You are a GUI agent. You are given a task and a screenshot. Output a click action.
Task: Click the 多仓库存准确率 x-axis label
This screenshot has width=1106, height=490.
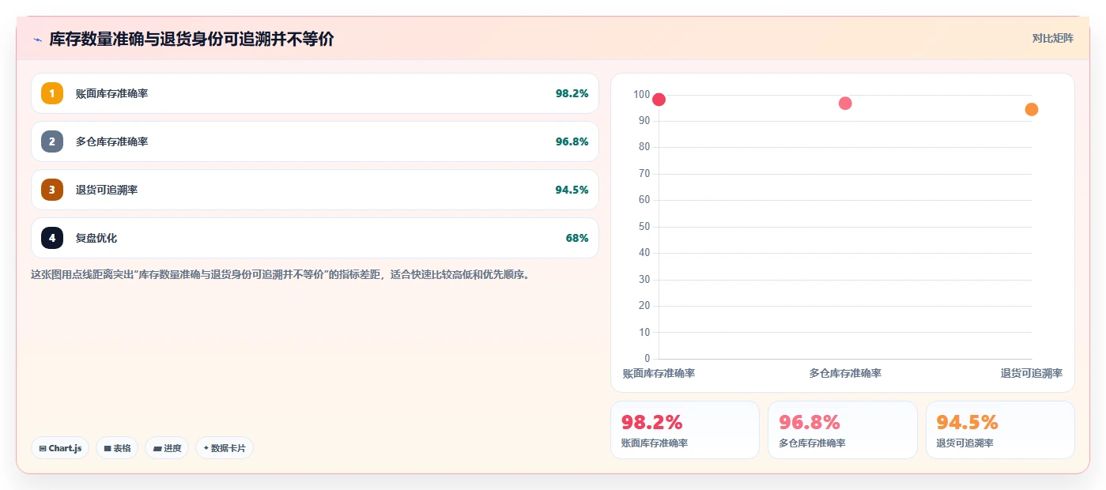click(x=845, y=373)
